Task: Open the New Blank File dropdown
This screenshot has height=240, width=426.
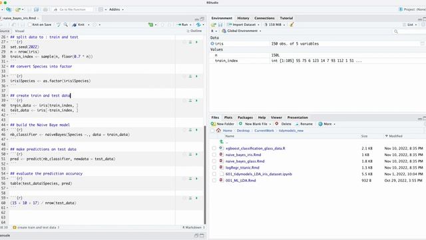Action: point(255,124)
